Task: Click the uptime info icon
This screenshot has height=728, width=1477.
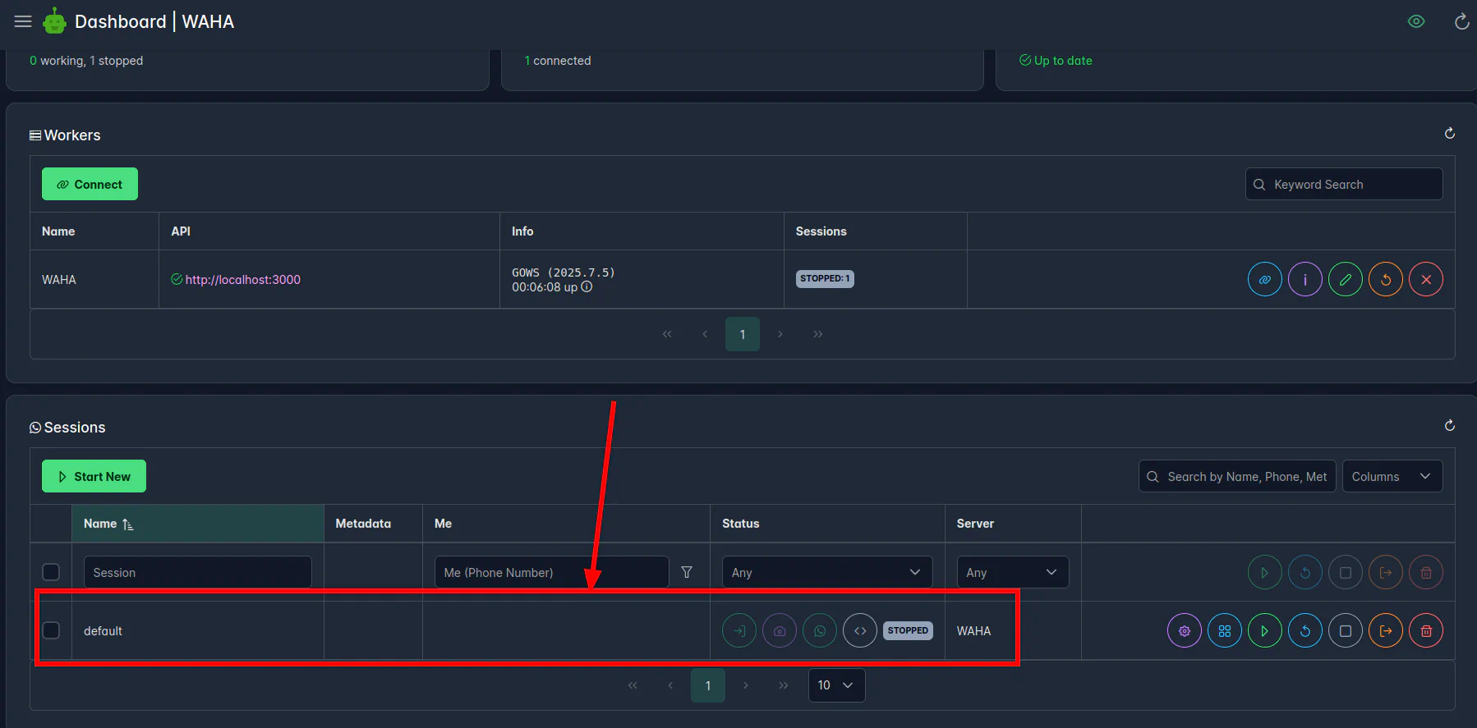Action: [587, 286]
